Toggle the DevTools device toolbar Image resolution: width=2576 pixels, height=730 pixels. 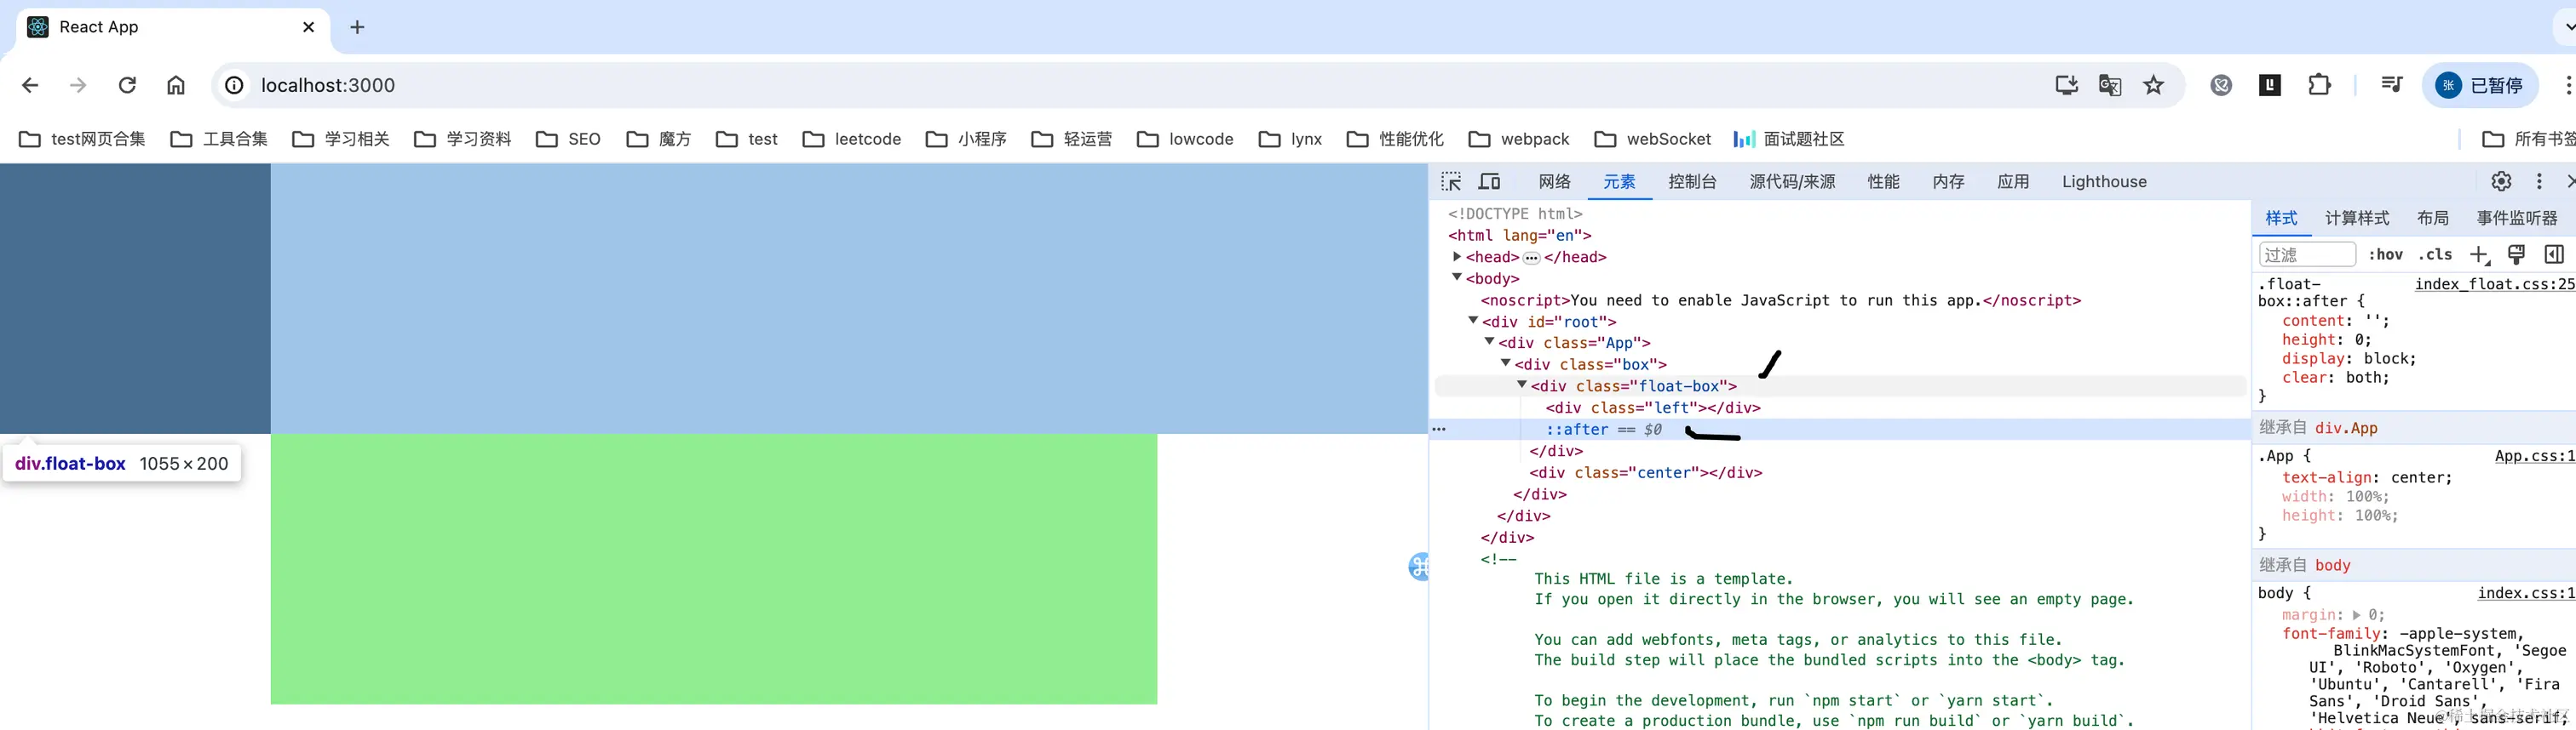click(x=1489, y=182)
